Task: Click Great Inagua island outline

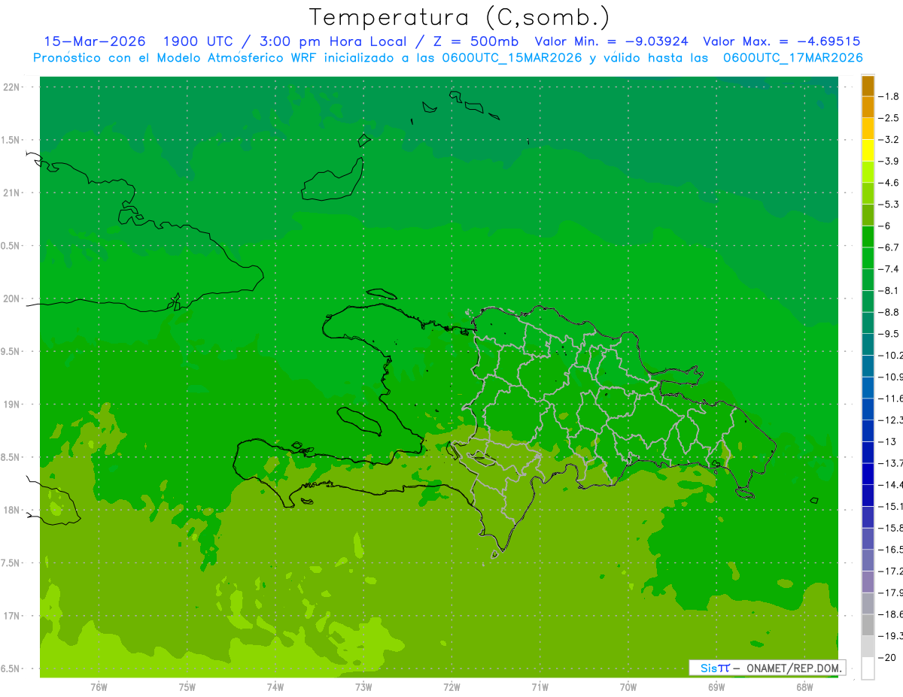Action: coord(333,179)
